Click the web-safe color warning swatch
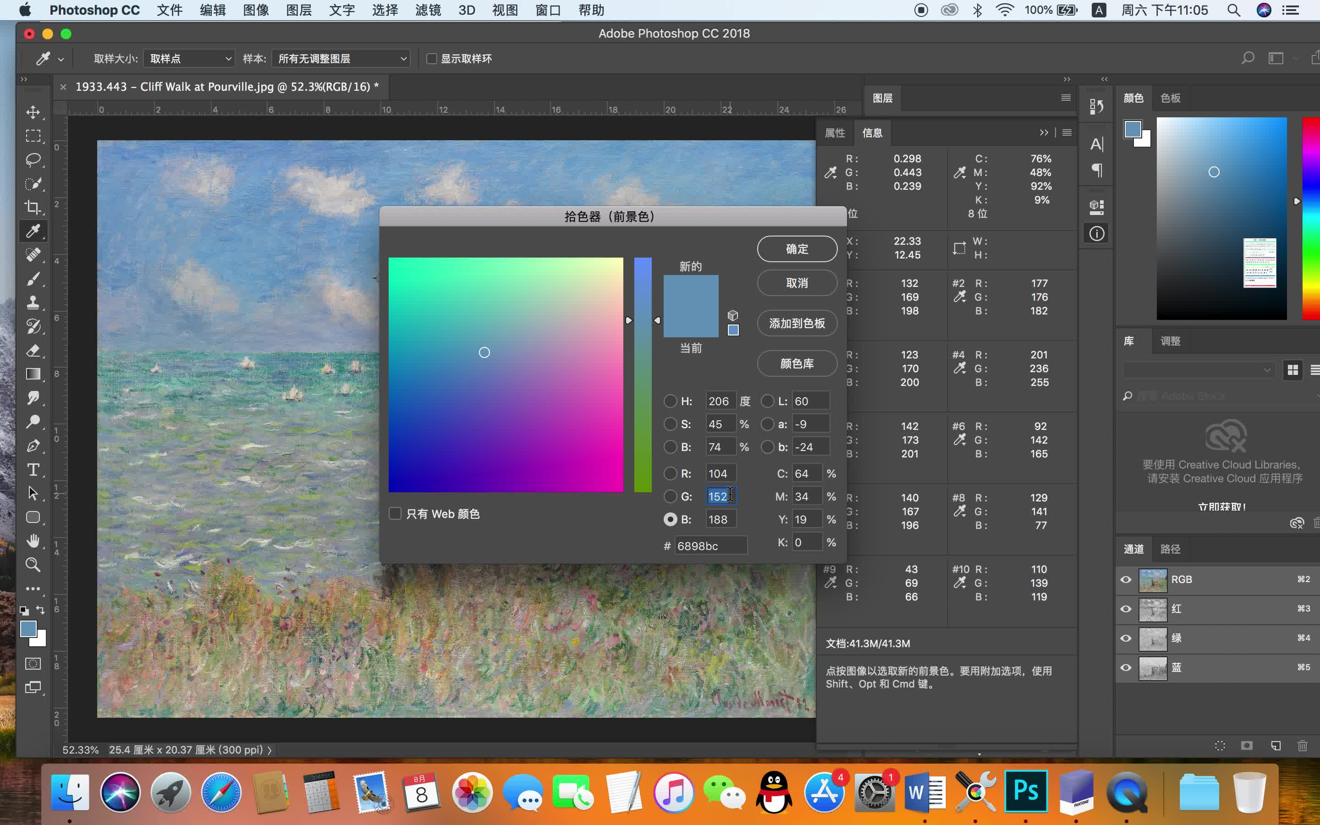Image resolution: width=1320 pixels, height=825 pixels. [x=733, y=330]
